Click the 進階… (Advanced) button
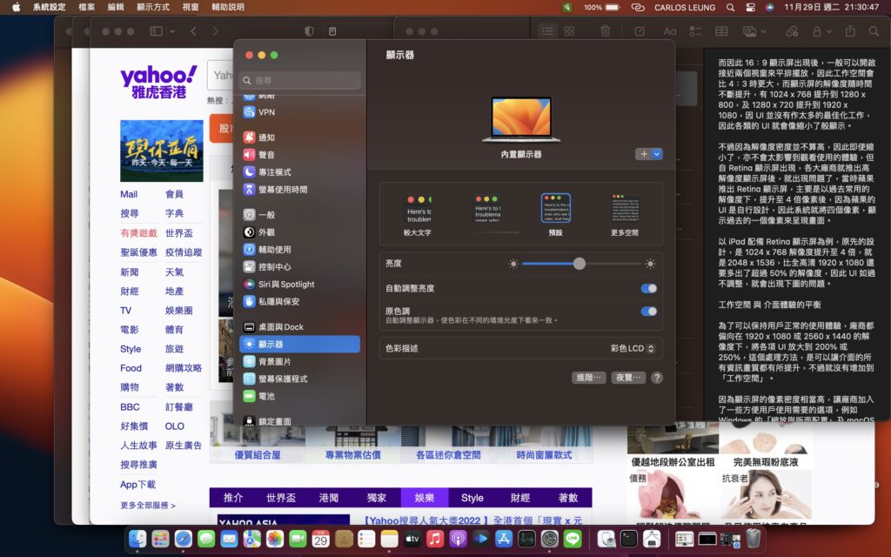This screenshot has width=891, height=557. [x=589, y=378]
